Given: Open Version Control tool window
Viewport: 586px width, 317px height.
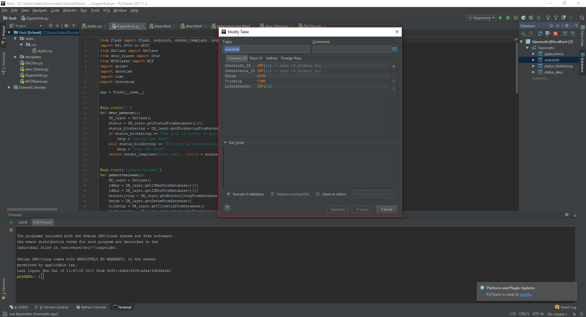Looking at the screenshot, I should (52, 307).
